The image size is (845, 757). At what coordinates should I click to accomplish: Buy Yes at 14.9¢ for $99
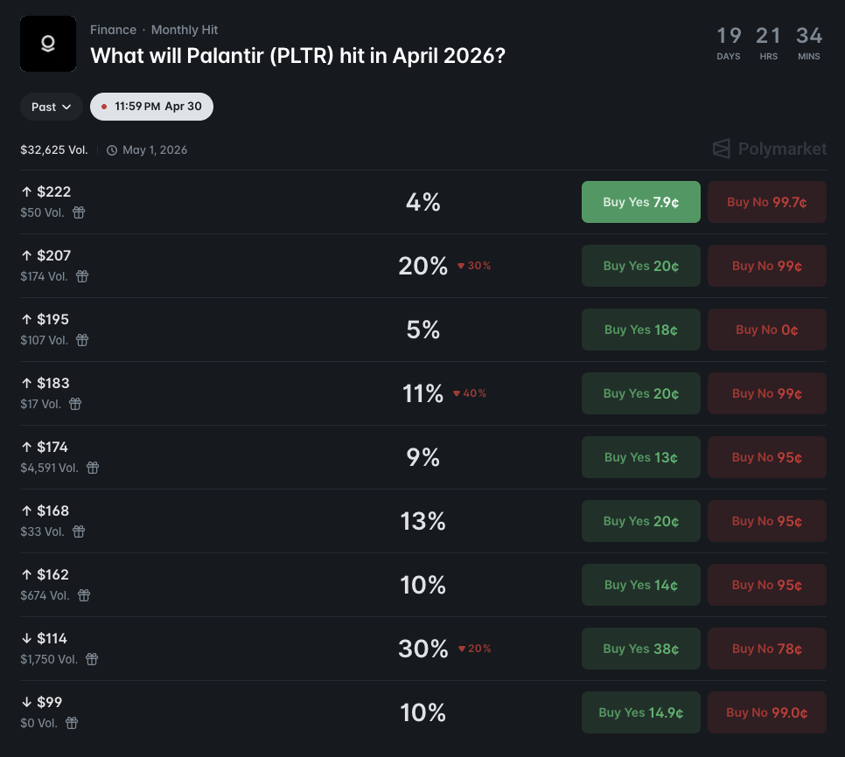click(x=640, y=712)
